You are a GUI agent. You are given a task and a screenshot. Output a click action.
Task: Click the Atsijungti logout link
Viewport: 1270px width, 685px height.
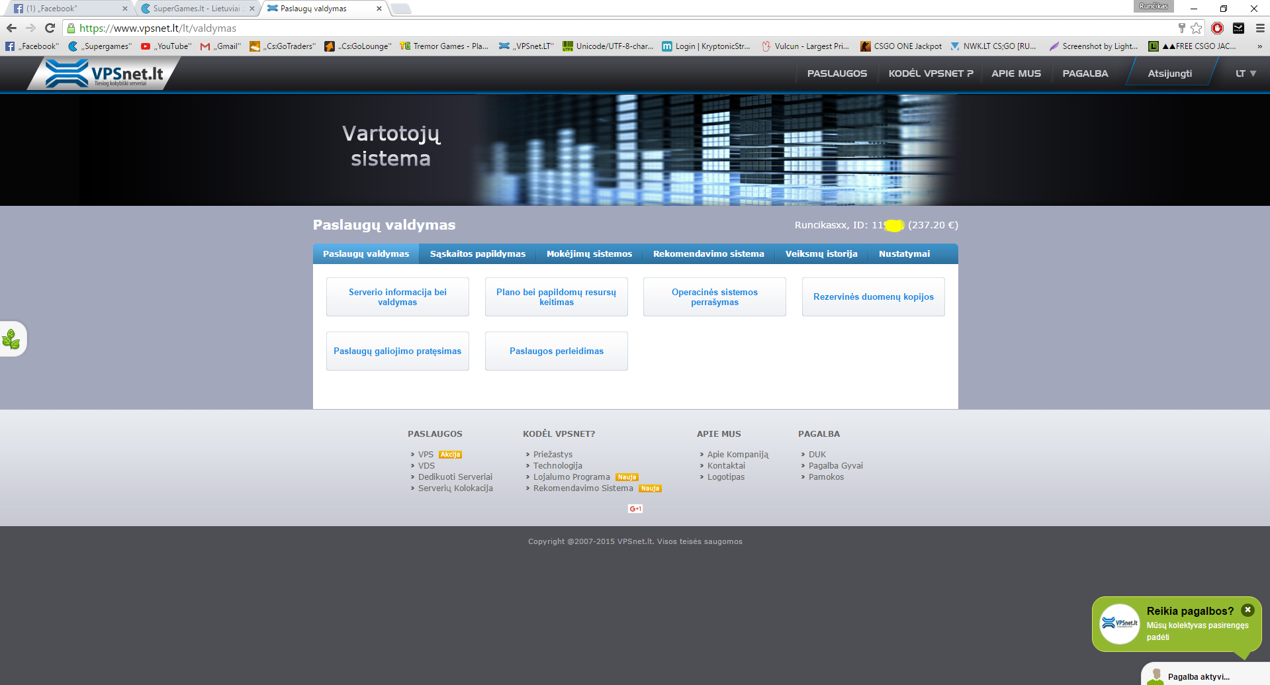(1169, 73)
